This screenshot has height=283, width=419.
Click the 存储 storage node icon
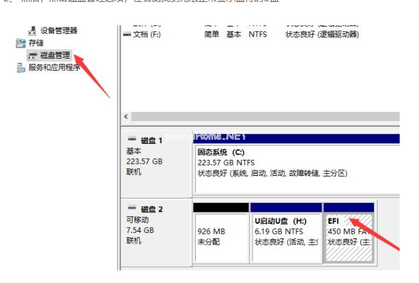[20, 43]
